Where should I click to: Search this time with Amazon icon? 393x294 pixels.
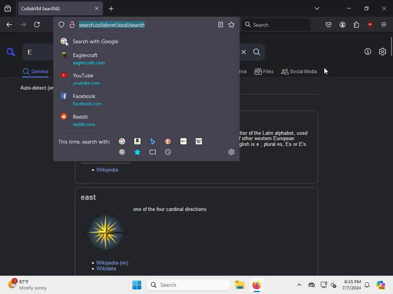click(137, 142)
